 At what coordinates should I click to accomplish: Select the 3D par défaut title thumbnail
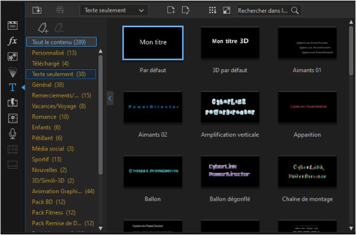(230, 43)
